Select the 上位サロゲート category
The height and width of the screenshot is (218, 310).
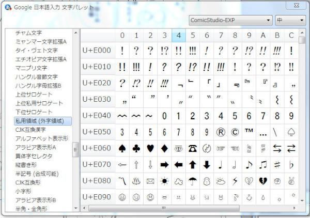tap(34, 95)
